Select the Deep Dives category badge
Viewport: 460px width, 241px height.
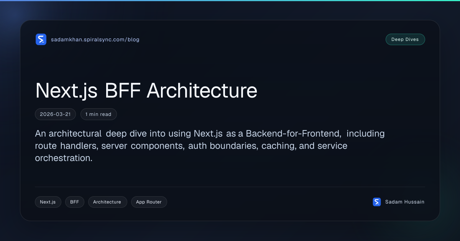[405, 39]
